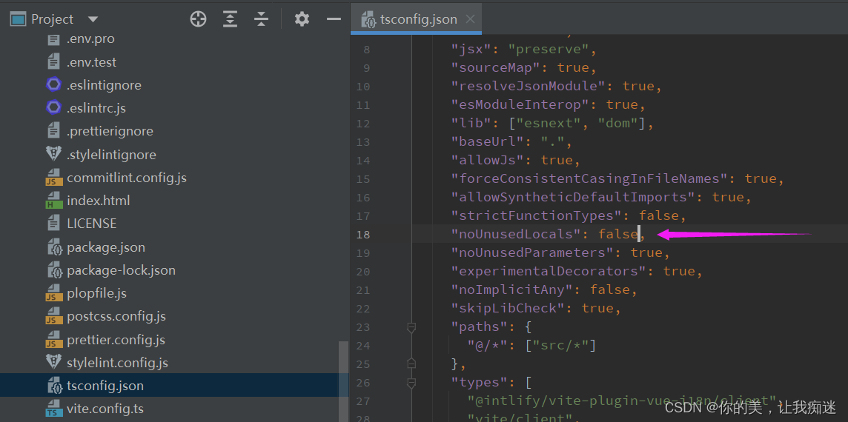
Task: Select .eslintignore in the project tree
Action: (105, 85)
